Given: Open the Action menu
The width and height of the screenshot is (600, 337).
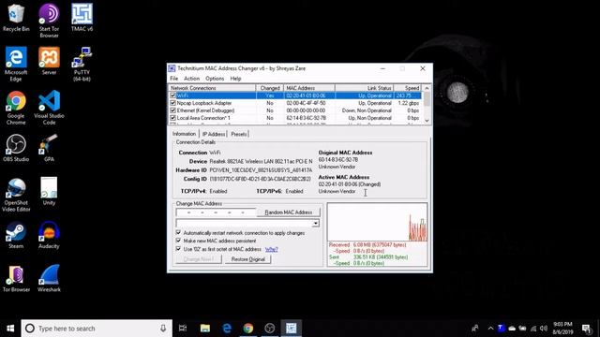Looking at the screenshot, I should (x=191, y=79).
